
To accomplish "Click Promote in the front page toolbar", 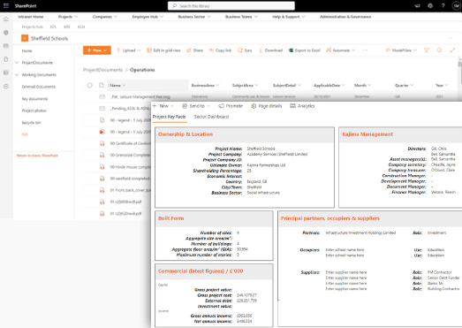I will click(231, 106).
